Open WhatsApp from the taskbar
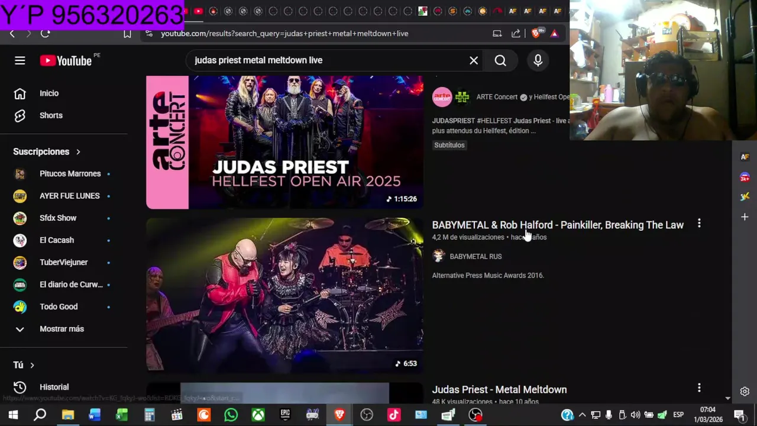The height and width of the screenshot is (426, 757). [231, 415]
